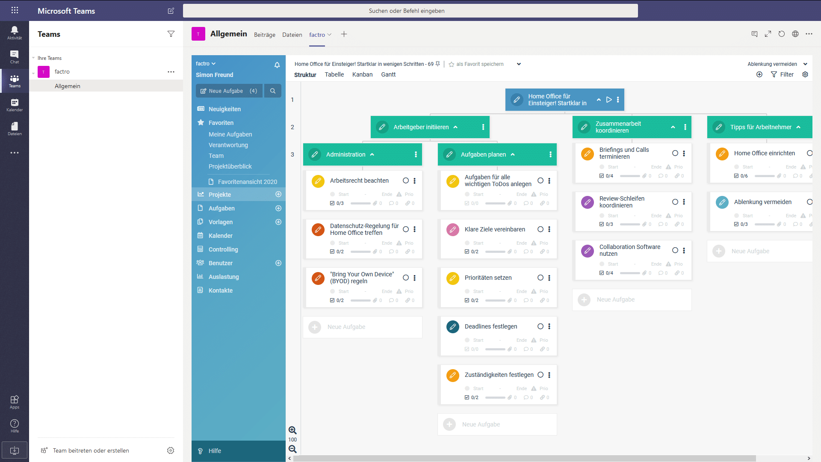Open Hilfe at factro sidebar bottom
The width and height of the screenshot is (821, 462).
[x=239, y=451]
